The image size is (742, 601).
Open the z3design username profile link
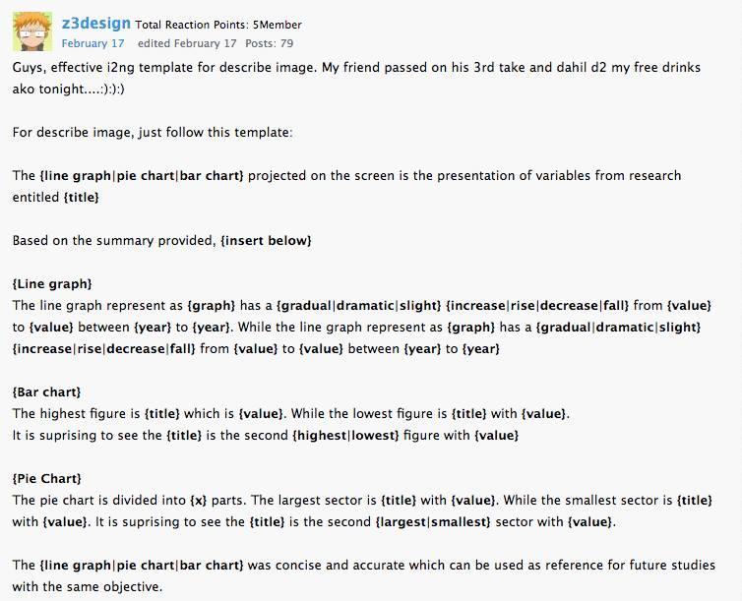coord(95,23)
